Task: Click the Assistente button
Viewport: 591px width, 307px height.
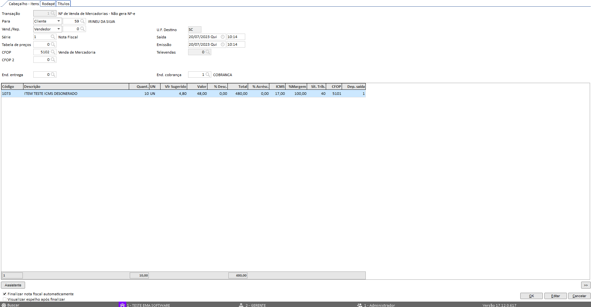Action: click(13, 285)
